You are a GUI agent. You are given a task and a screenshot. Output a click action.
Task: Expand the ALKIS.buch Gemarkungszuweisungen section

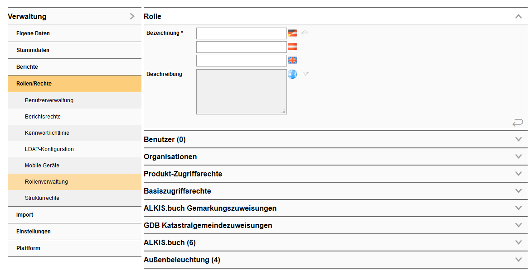tap(519, 208)
